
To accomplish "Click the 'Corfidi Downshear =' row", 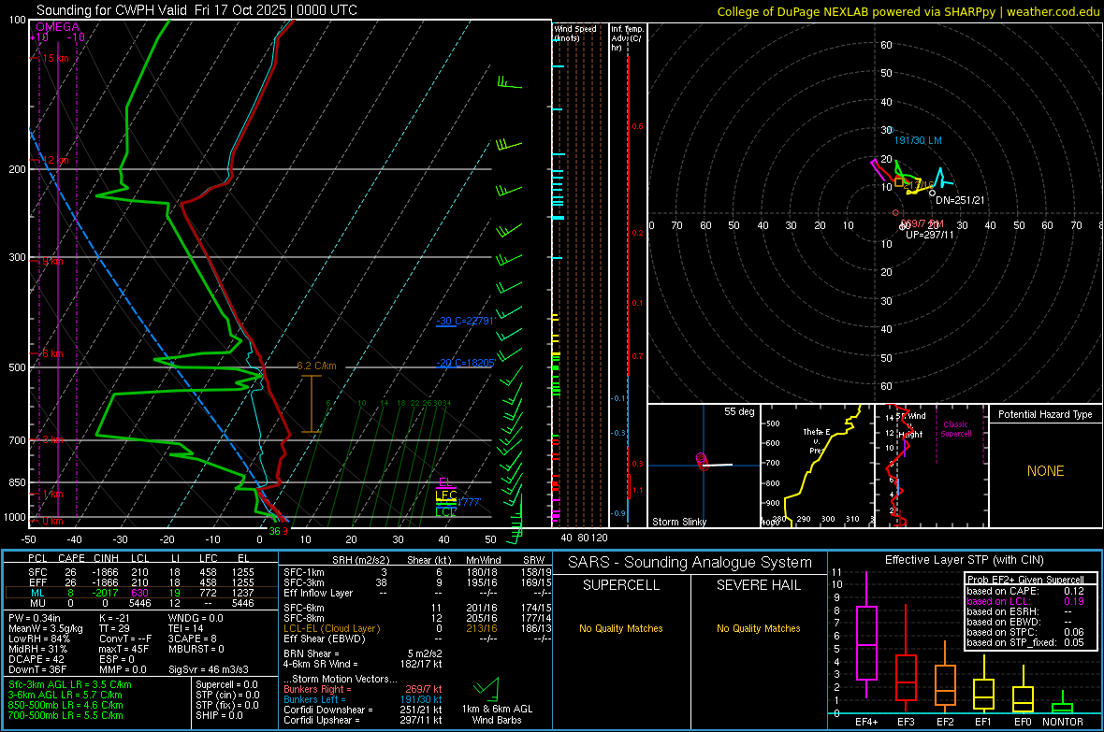I will click(x=363, y=710).
